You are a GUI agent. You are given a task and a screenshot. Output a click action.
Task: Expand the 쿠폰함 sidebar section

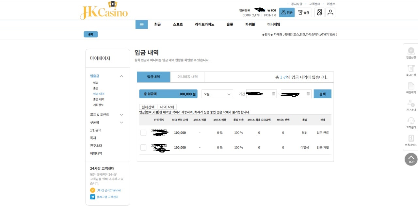[x=121, y=122]
